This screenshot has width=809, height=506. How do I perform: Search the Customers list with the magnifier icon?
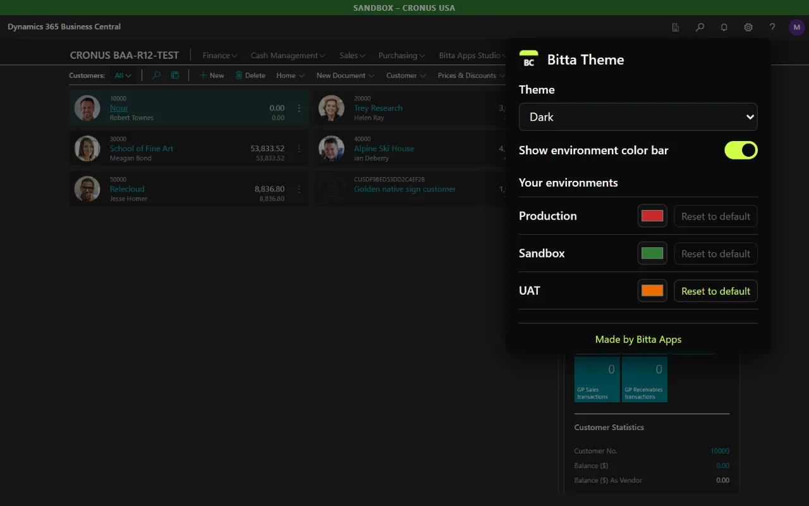156,75
